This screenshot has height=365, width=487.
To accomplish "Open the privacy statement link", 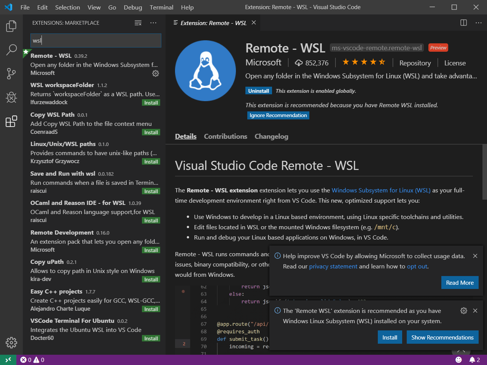I will click(x=333, y=267).
